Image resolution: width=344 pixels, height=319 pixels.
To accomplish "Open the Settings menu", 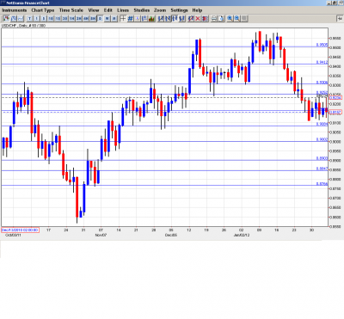I will 179,10.
